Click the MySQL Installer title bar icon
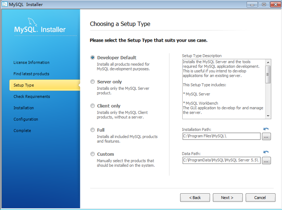282x210 pixels. click(x=4, y=4)
